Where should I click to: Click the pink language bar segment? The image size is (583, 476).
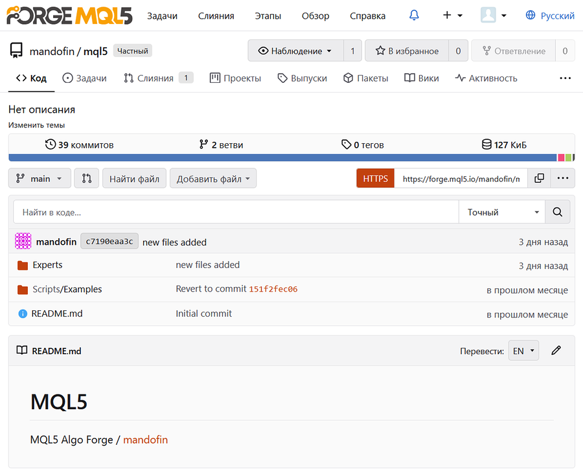(x=561, y=157)
